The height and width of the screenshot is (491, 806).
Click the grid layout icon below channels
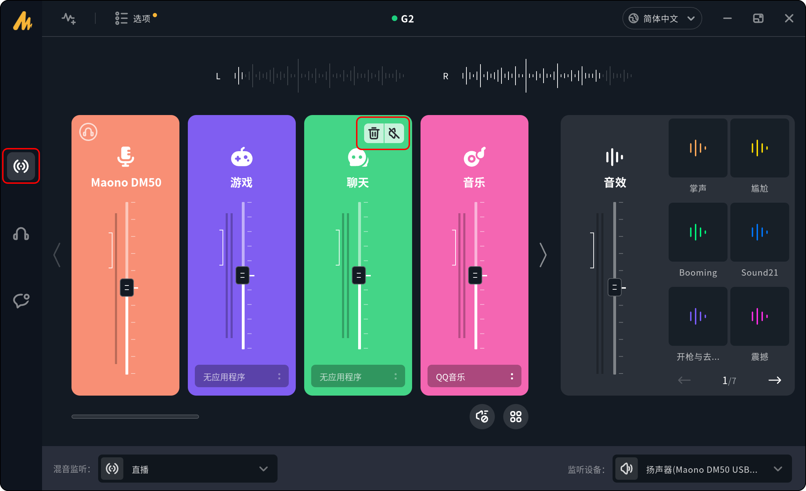click(x=515, y=417)
